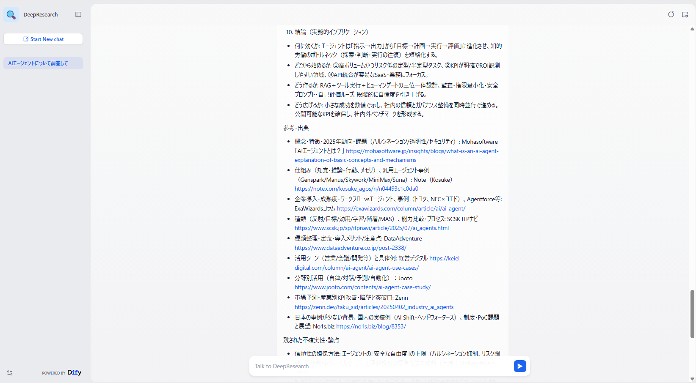Open the scsk.jp ai_agents.html link

[371, 228]
